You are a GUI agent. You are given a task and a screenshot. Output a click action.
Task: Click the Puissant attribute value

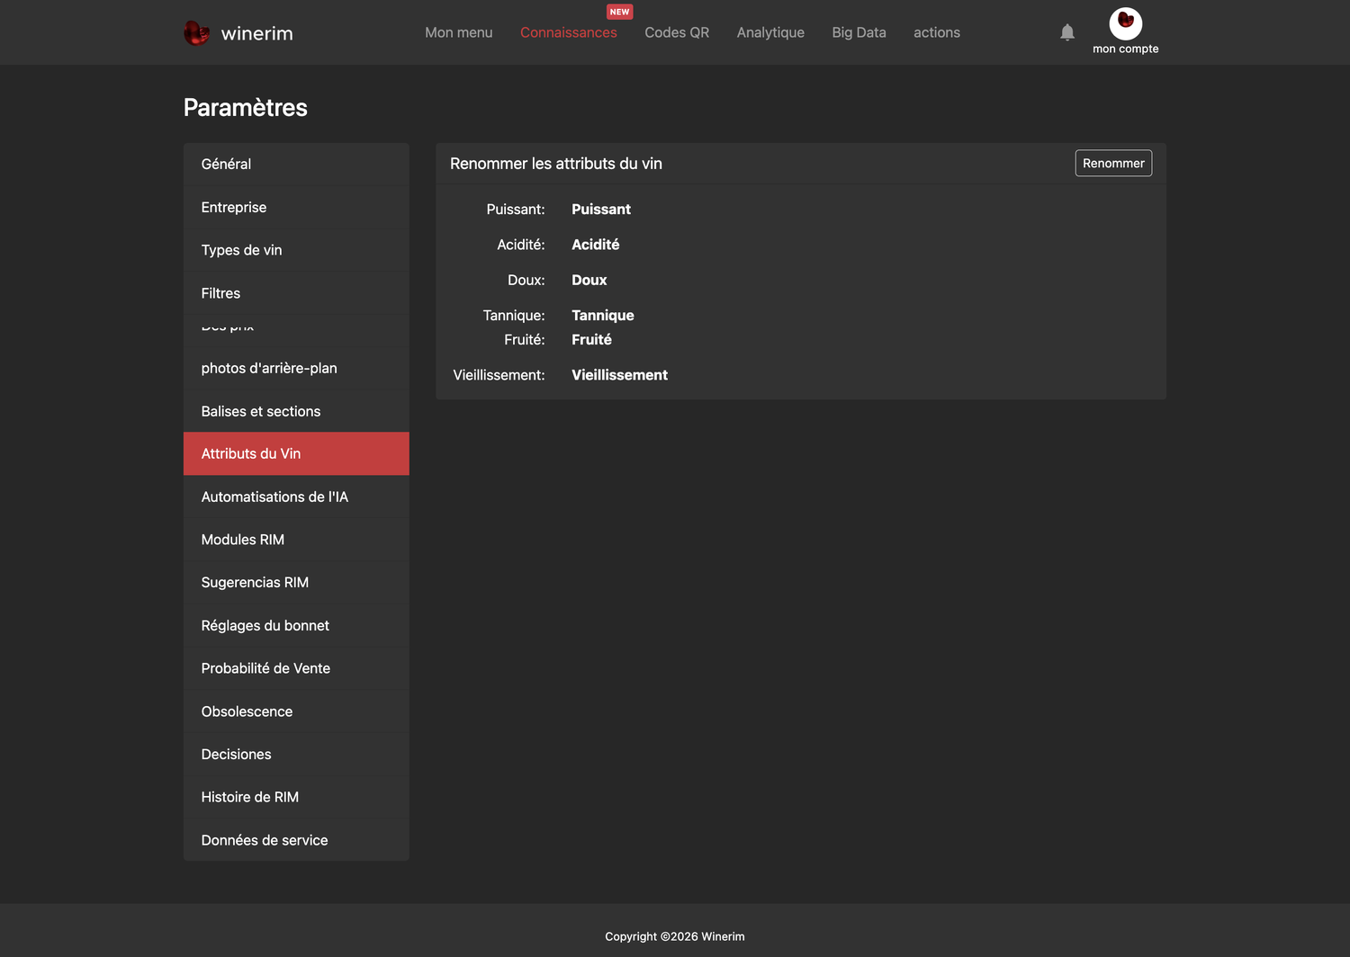[x=601, y=209]
